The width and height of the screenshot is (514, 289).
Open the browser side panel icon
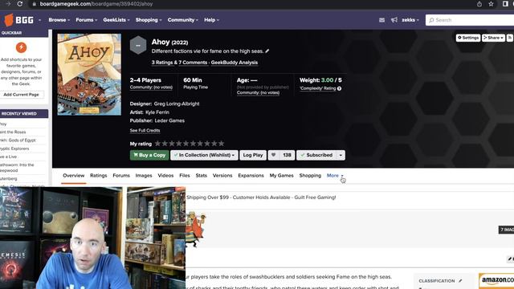tap(505, 4)
